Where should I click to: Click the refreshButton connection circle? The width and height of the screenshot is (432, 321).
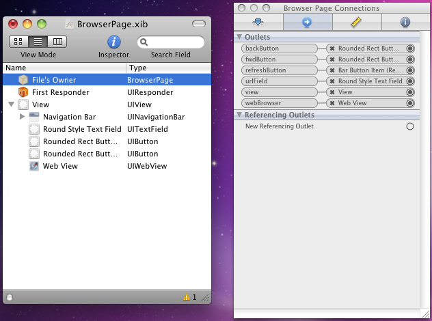pyautogui.click(x=410, y=70)
